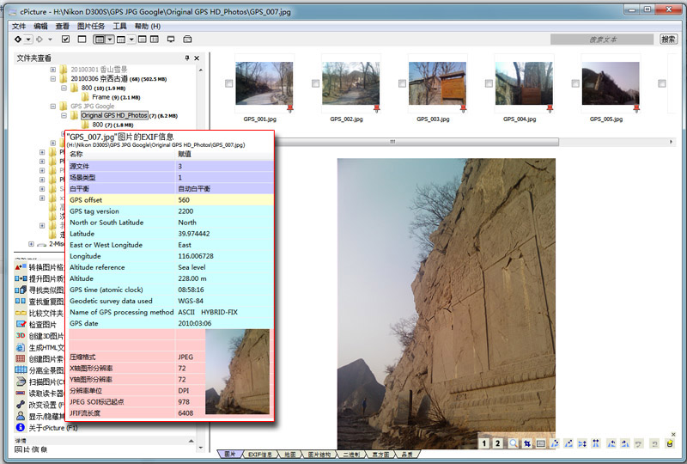
Task: Toggle the select-all checkmark toolbar button
Action: (66, 40)
